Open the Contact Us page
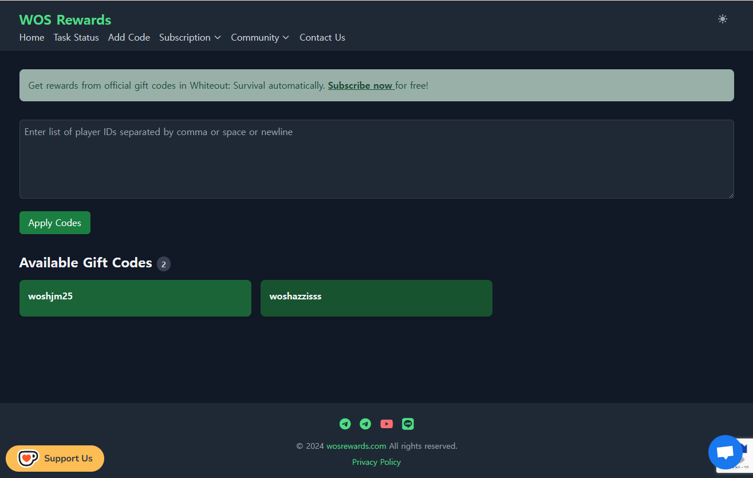 [x=322, y=37]
